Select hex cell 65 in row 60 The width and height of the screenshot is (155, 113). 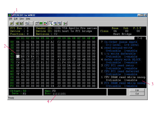[69, 60]
